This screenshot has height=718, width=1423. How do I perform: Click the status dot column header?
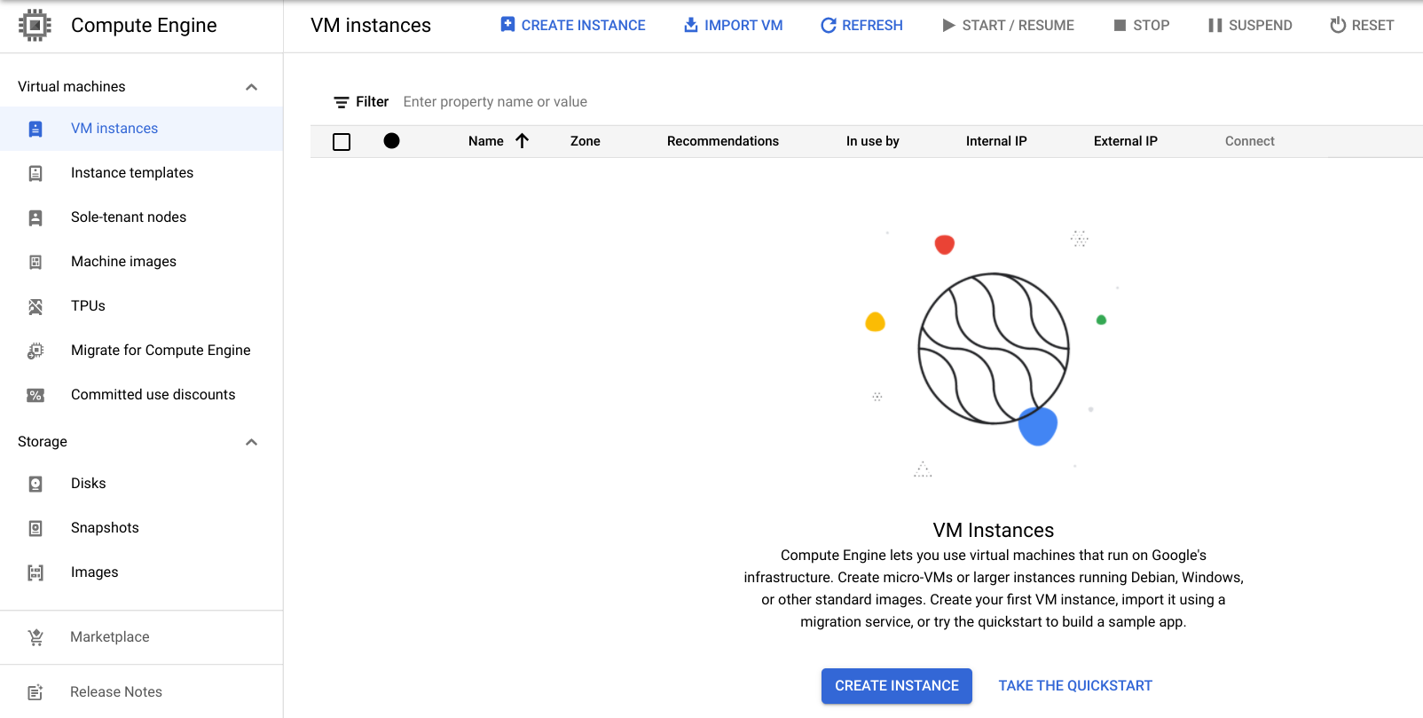pos(391,141)
